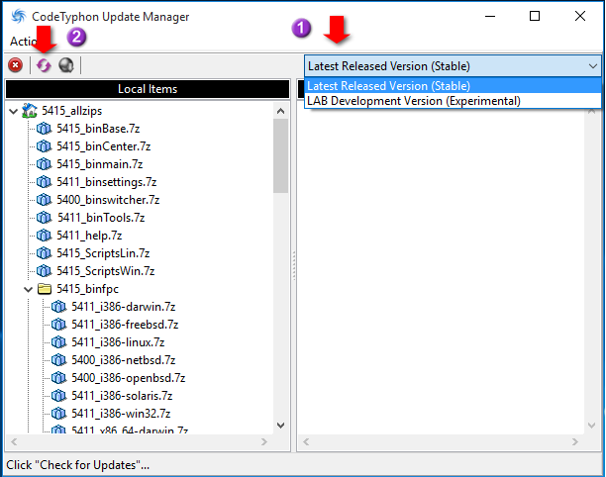The height and width of the screenshot is (477, 606).
Task: Click the package icon beside 5411_i386-linux.7z
Action: [x=58, y=342]
